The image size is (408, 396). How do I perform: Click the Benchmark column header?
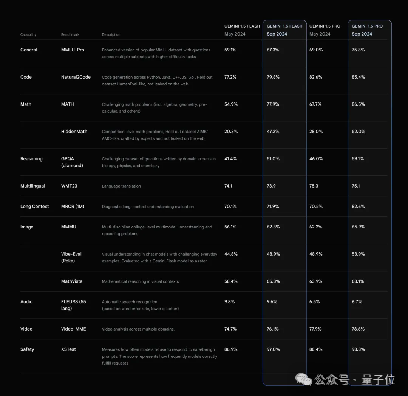coord(70,34)
